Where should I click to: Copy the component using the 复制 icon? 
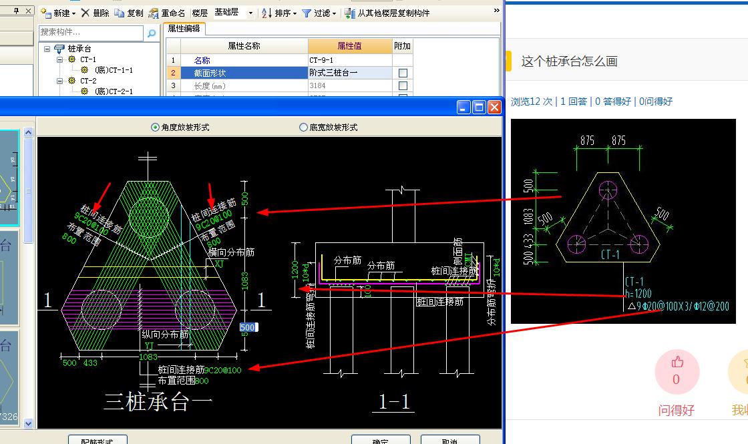[x=120, y=13]
